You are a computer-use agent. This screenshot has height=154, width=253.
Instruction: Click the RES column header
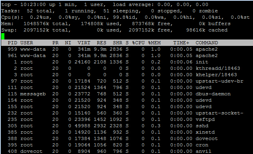point(102,43)
